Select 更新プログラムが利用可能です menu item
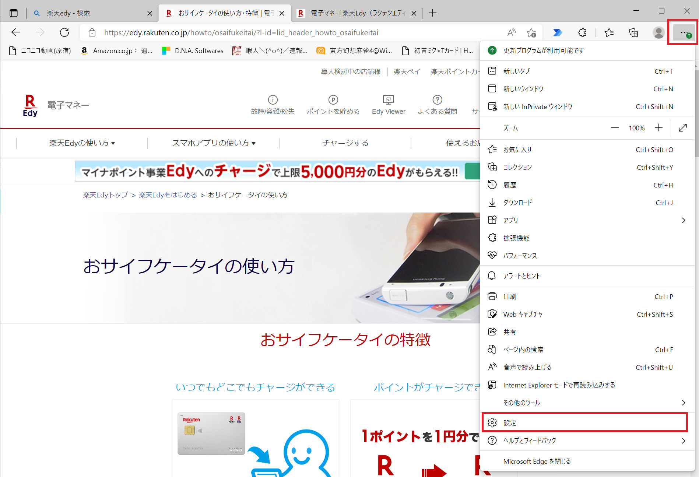 588,50
